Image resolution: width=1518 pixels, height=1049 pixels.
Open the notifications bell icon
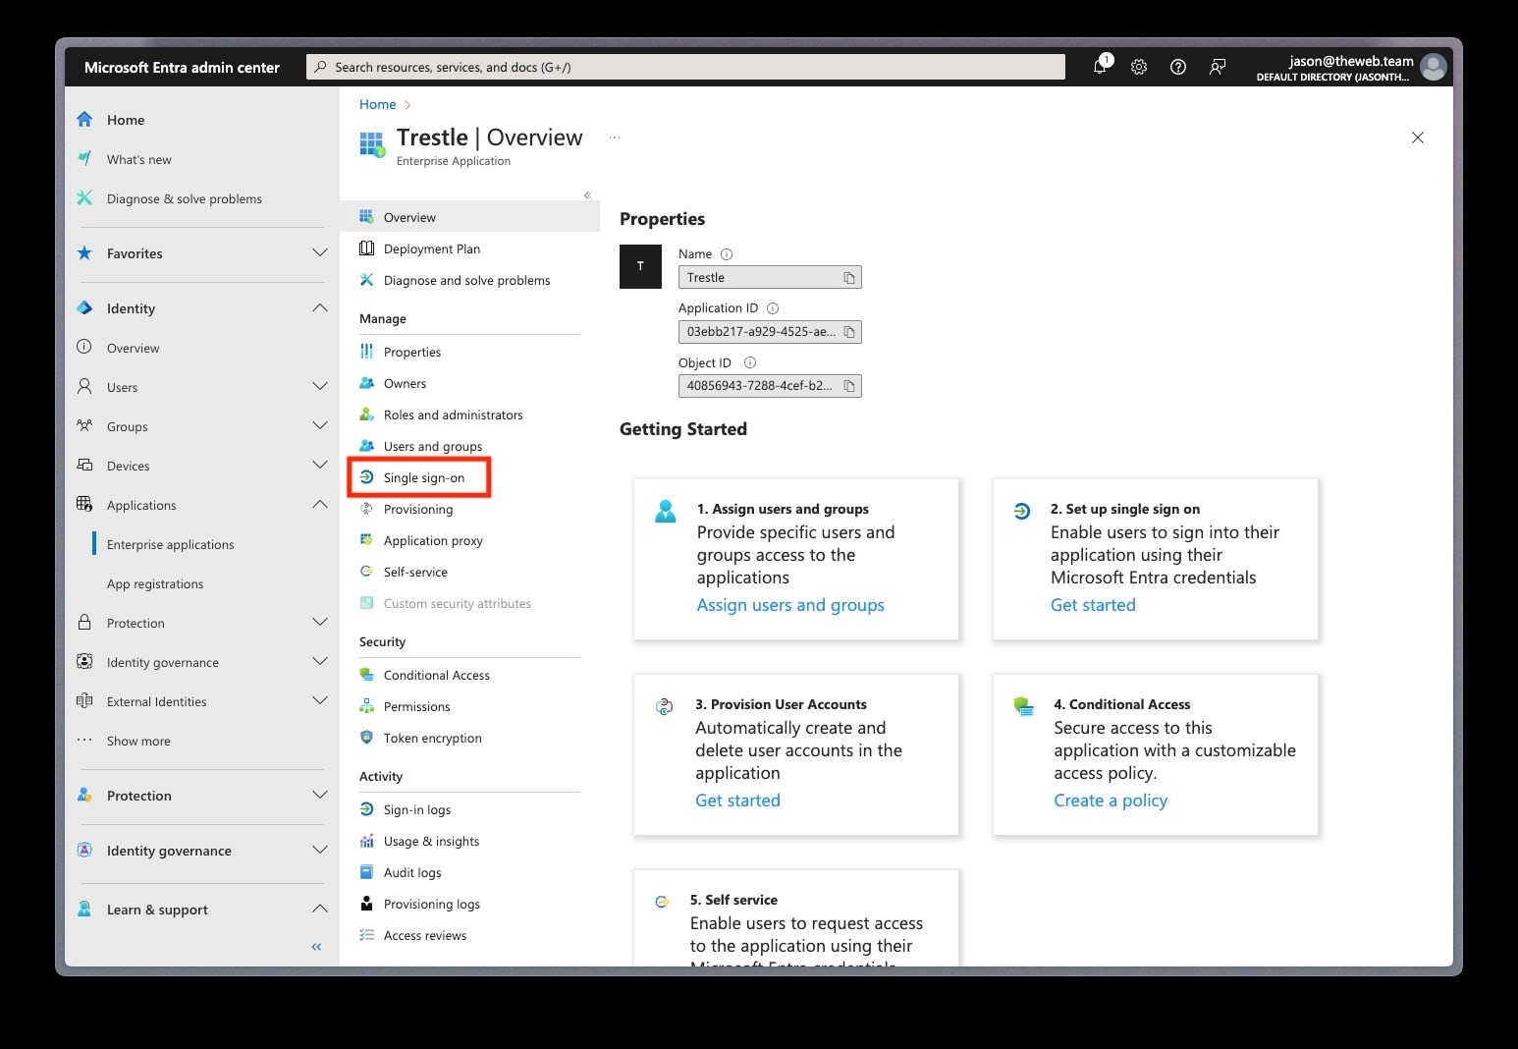coord(1101,67)
